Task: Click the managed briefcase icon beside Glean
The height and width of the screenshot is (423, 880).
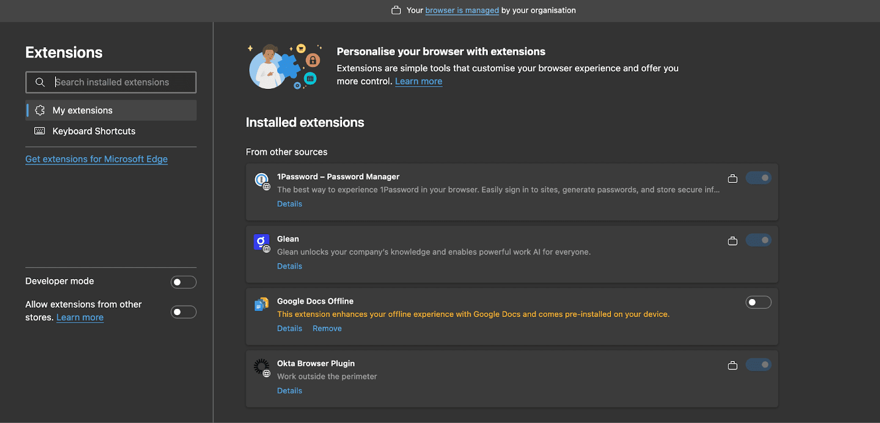Action: click(733, 241)
